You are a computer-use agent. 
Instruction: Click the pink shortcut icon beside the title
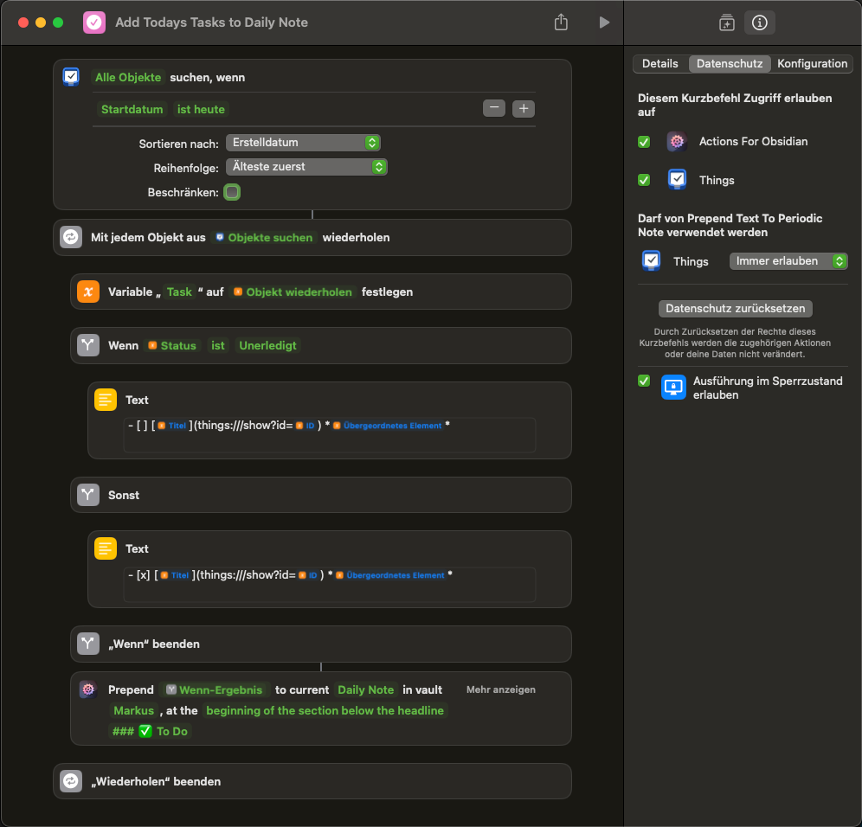click(94, 22)
